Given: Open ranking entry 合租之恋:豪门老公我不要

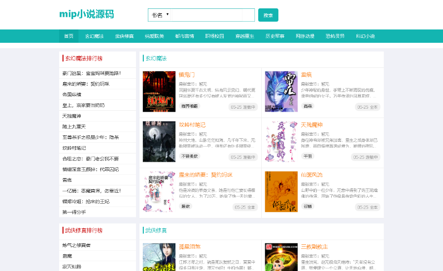Looking at the screenshot, I should tap(90, 159).
